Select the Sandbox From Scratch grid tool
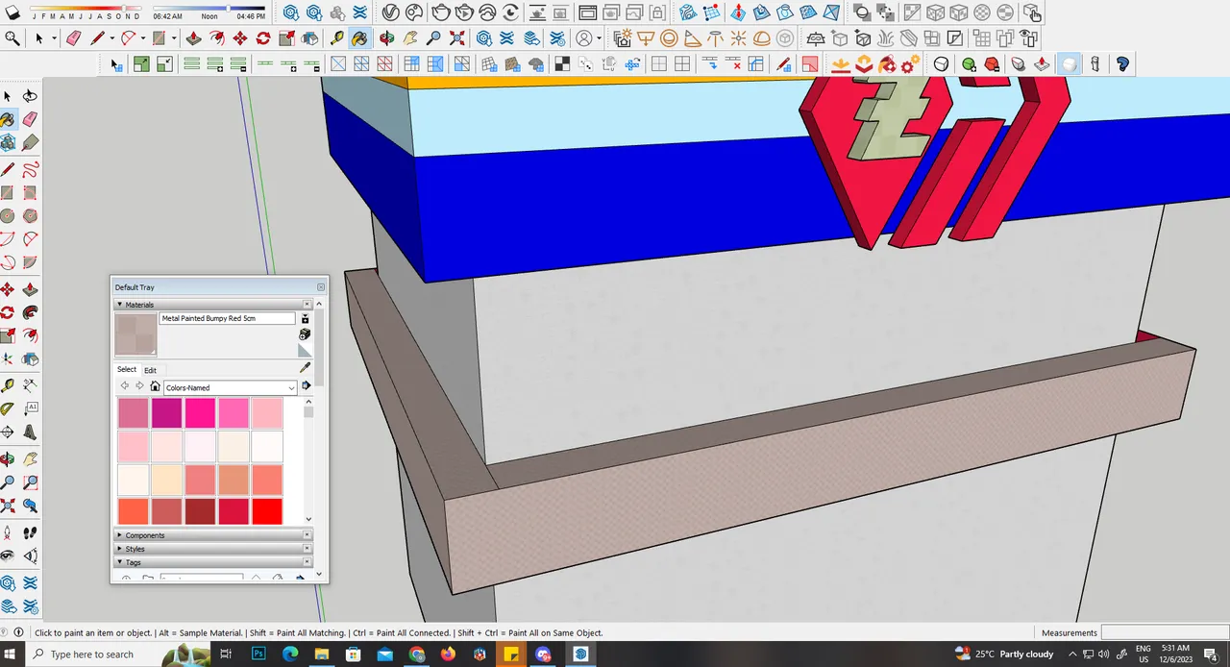The image size is (1230, 667). coord(712,12)
